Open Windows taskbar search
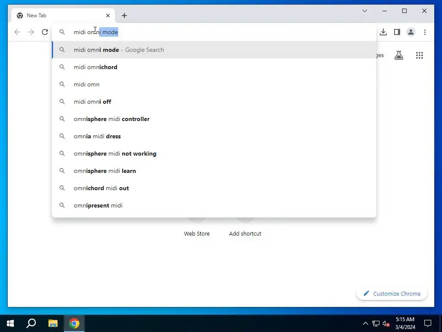Viewport: 442px width, 332px height. pos(31,323)
